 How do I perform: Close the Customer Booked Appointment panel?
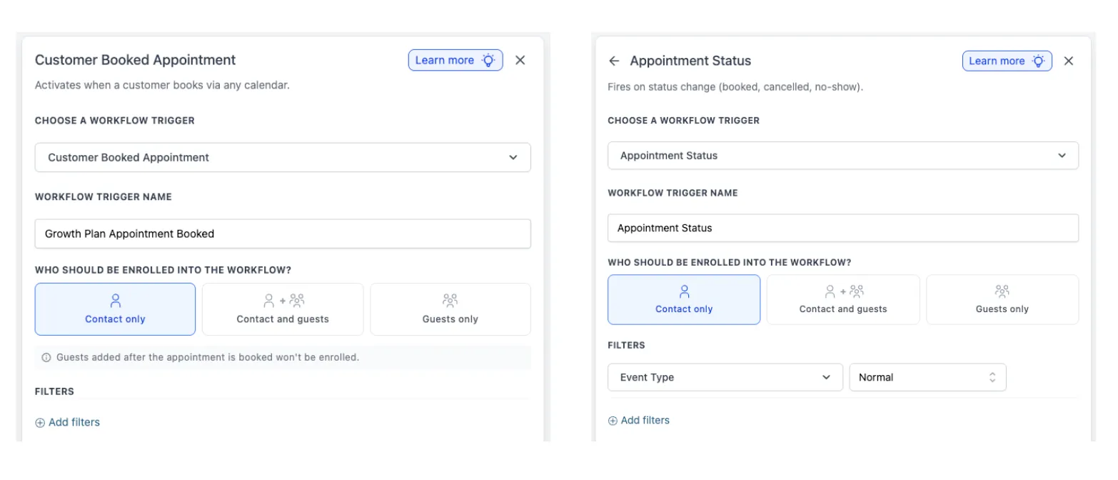[x=520, y=60]
